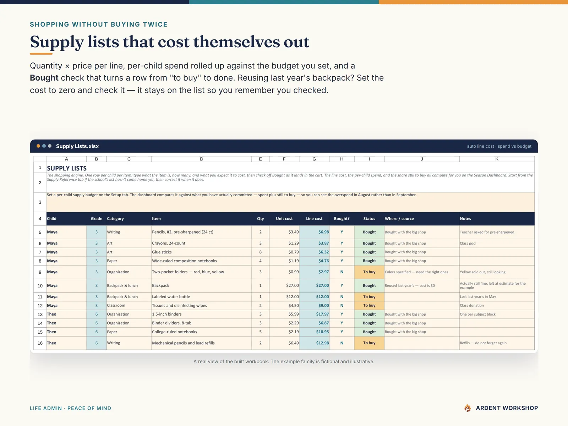568x426 pixels.
Task: Click the Class pool note cell
Action: tap(497, 243)
